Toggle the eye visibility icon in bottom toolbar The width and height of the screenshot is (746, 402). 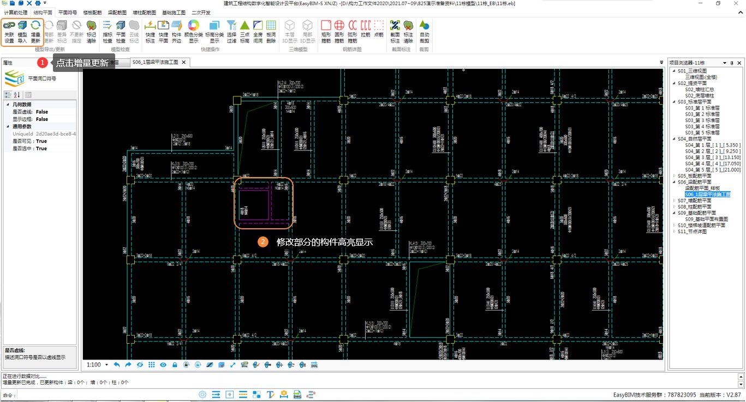(163, 365)
